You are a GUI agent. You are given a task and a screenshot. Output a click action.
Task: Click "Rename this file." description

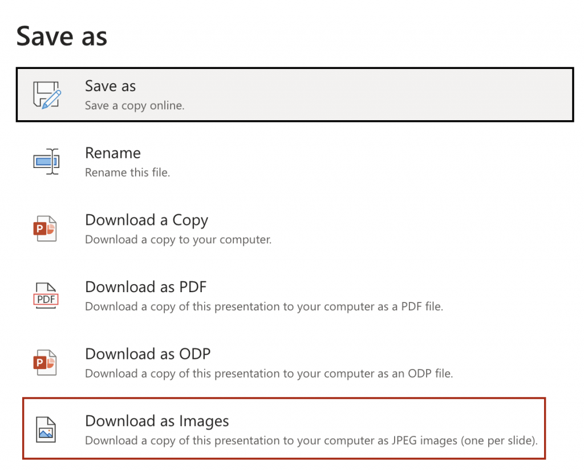click(x=127, y=173)
